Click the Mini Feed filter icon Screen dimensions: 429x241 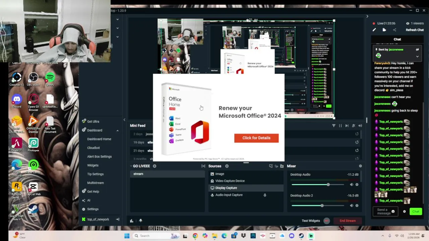pos(334,126)
